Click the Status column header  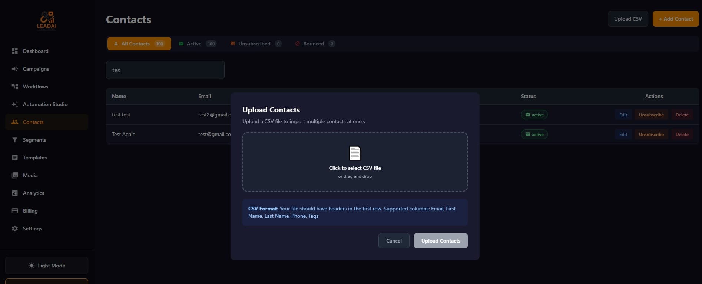528,96
